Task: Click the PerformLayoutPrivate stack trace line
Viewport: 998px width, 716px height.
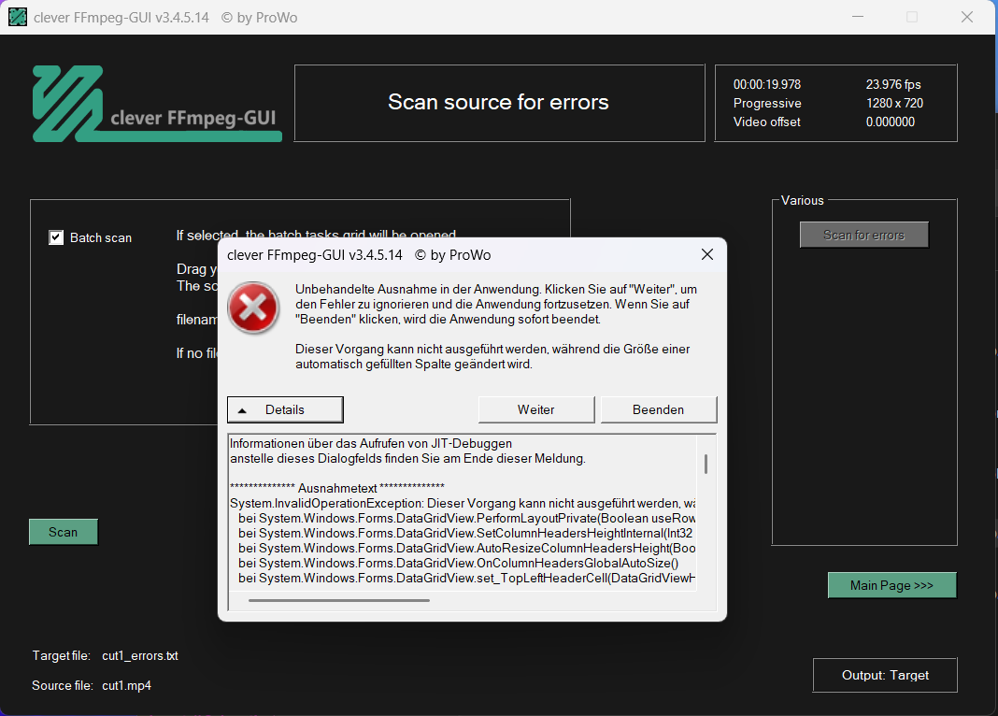Action: pyautogui.click(x=467, y=518)
